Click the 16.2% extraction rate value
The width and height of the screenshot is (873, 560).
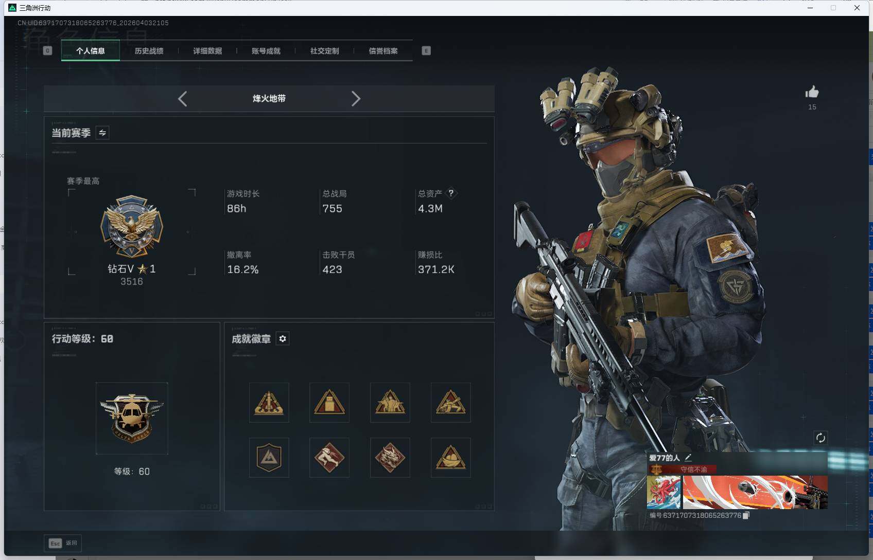tap(243, 269)
